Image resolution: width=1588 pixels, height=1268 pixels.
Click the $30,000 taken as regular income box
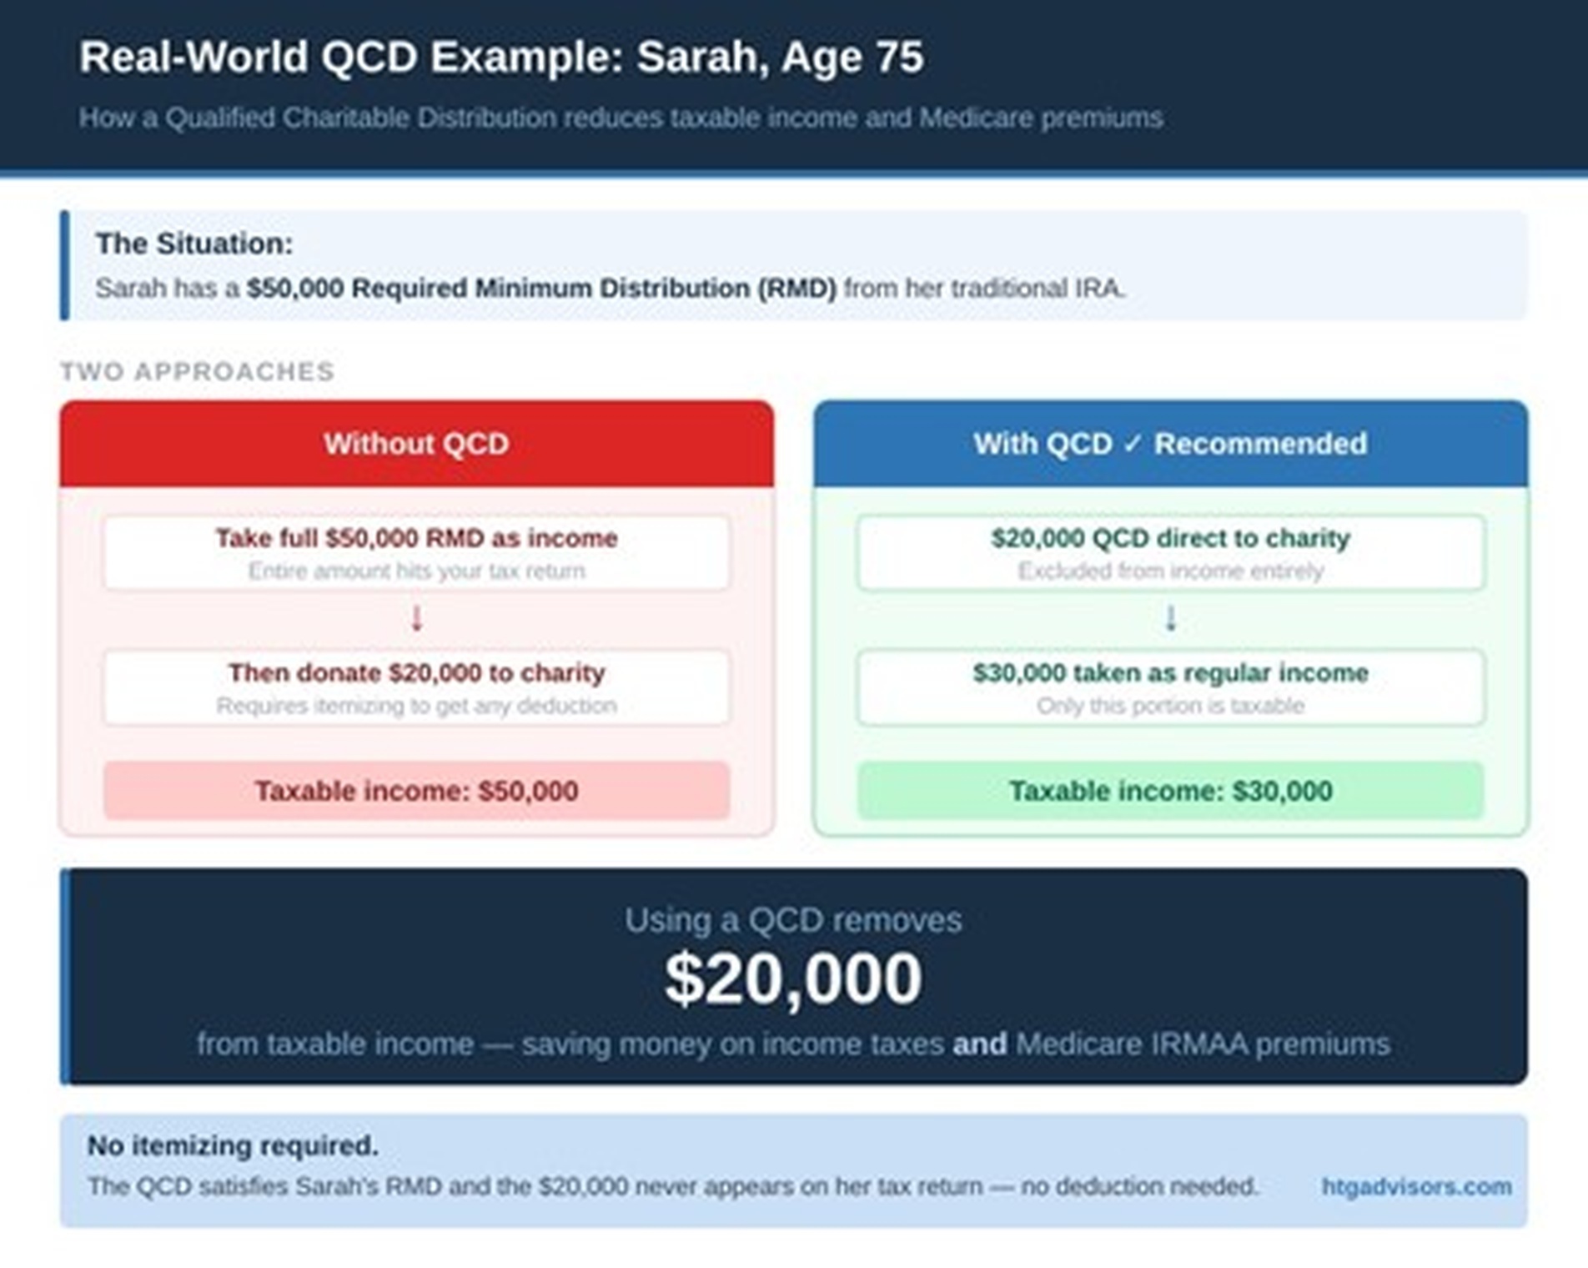(x=1170, y=687)
